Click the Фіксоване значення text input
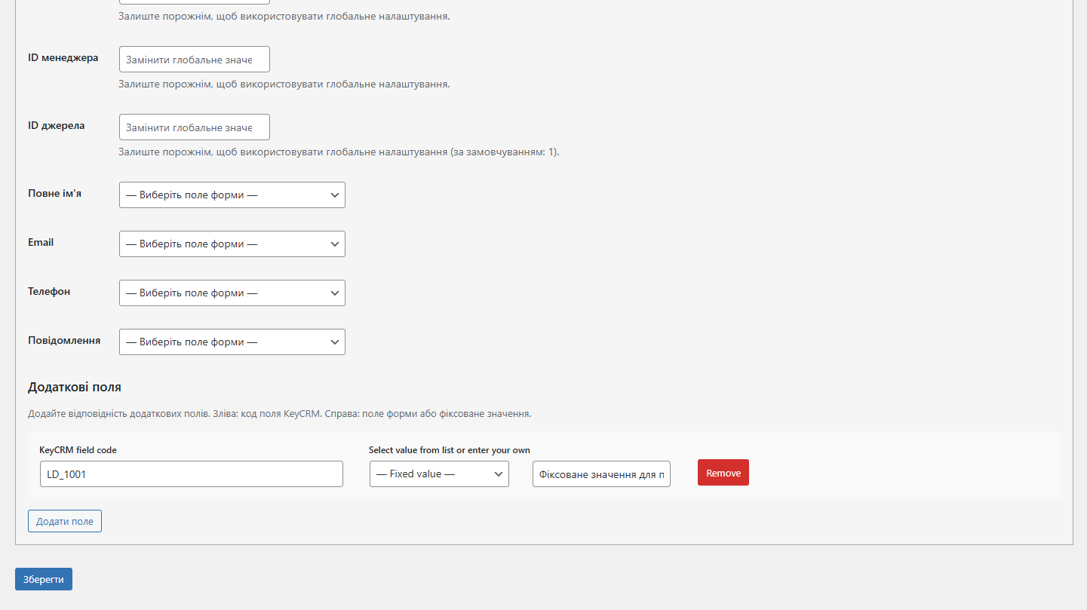The height and width of the screenshot is (610, 1087). [x=601, y=474]
